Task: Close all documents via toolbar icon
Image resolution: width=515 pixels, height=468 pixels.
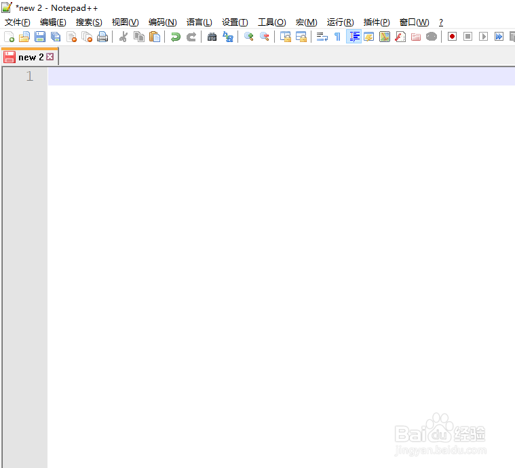Action: [x=87, y=37]
